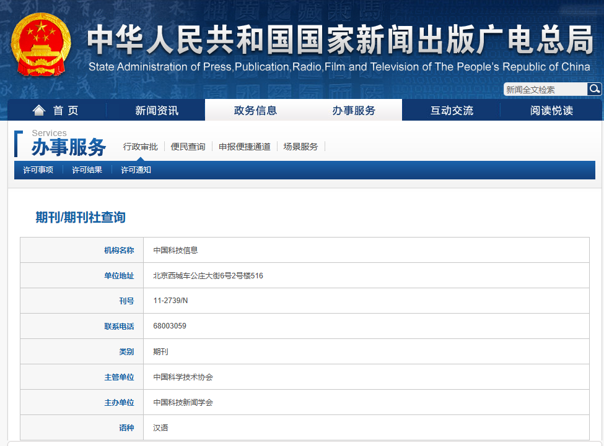The width and height of the screenshot is (604, 446).
Task: Focus the 新闻全文检索 search field
Action: (545, 90)
